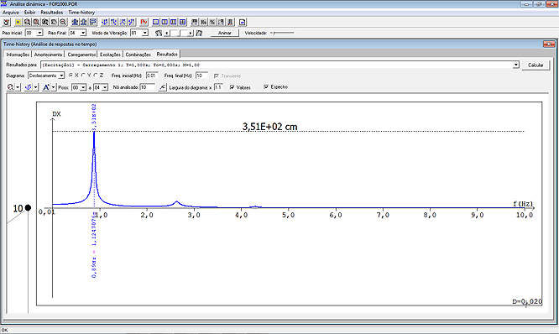The width and height of the screenshot is (559, 334).
Task: Click the zoom out magnifier icon
Action: point(63,22)
